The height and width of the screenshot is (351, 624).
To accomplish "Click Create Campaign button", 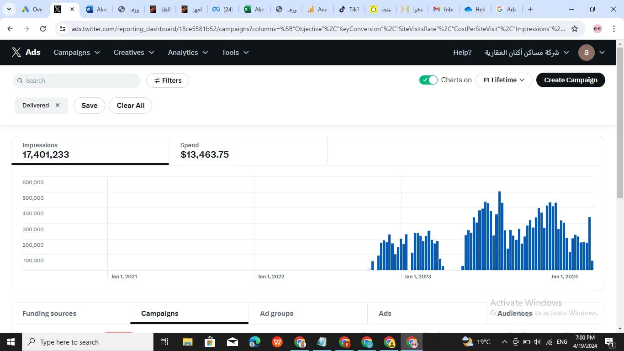I will pyautogui.click(x=570, y=80).
